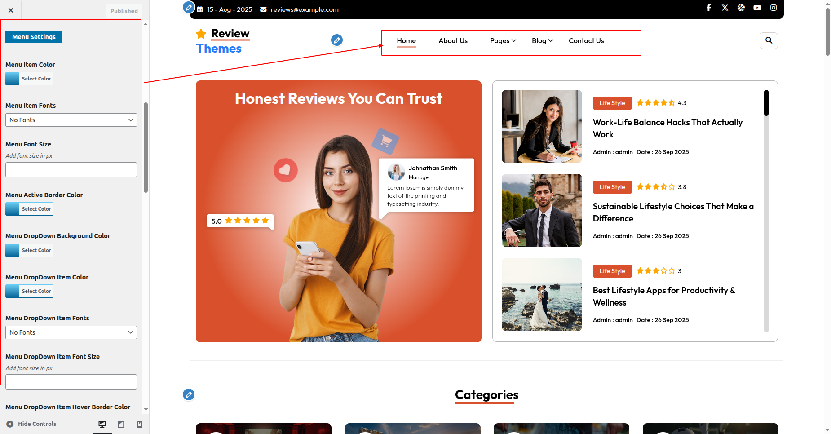This screenshot has height=434, width=831.
Task: Close the customizer with X button
Action: [11, 10]
